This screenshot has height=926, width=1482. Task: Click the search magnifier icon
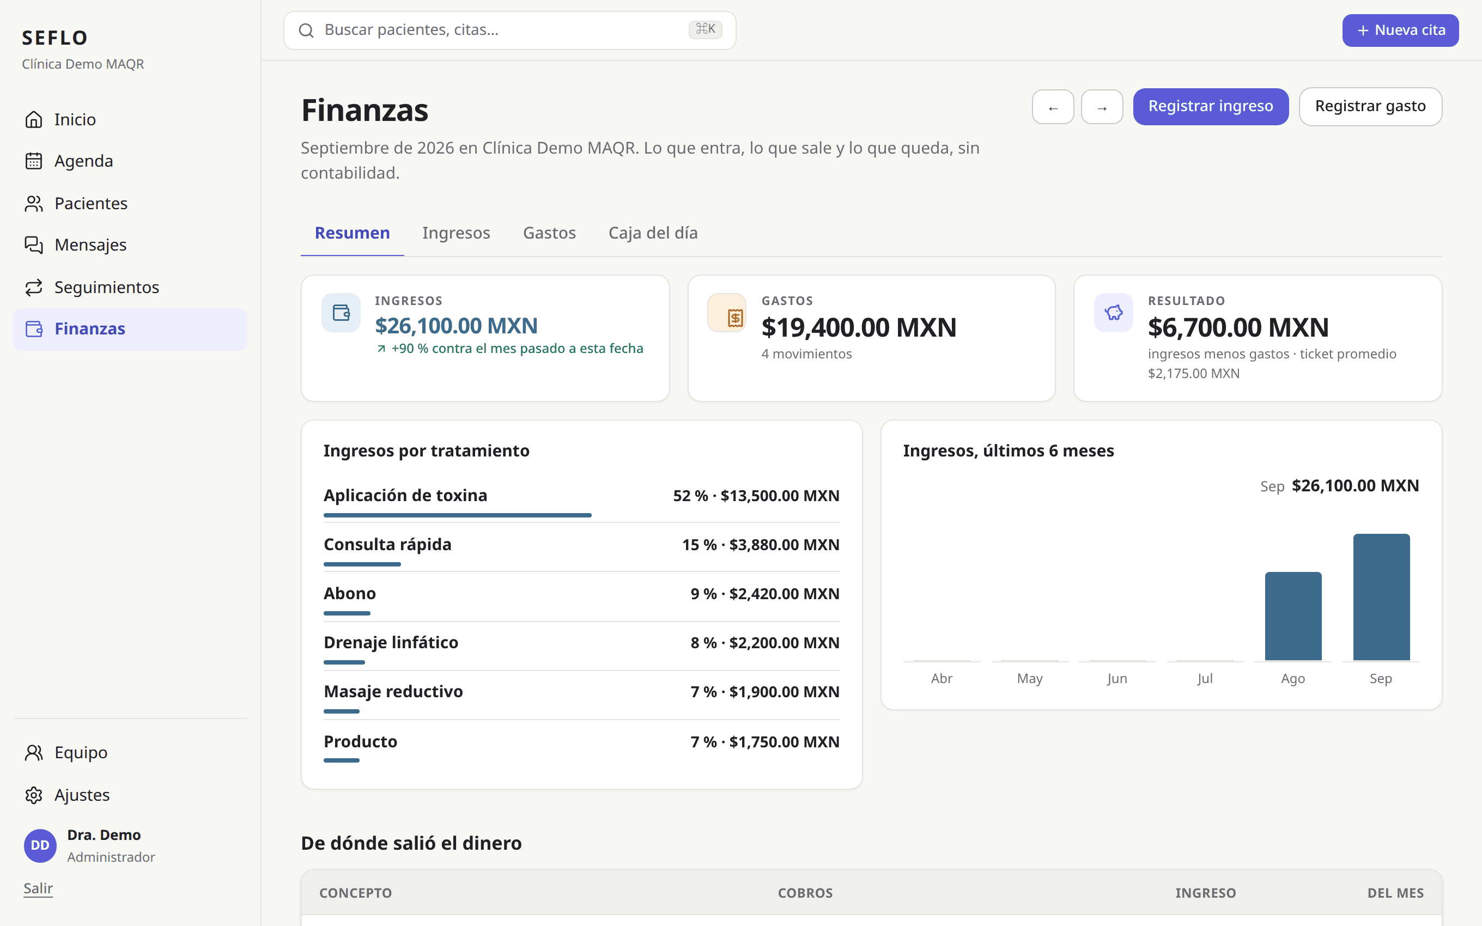click(x=306, y=30)
